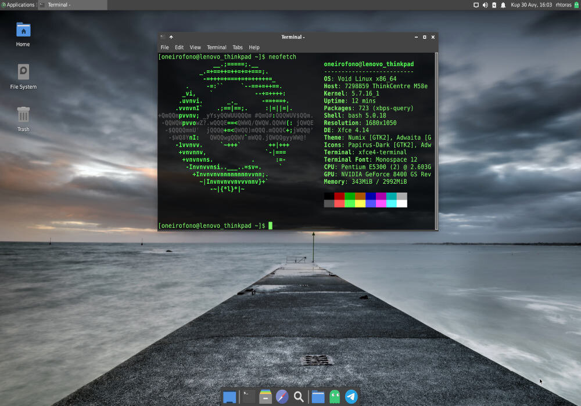This screenshot has height=406, width=581.
Task: Open the notifications bell tray icon
Action: pos(503,5)
